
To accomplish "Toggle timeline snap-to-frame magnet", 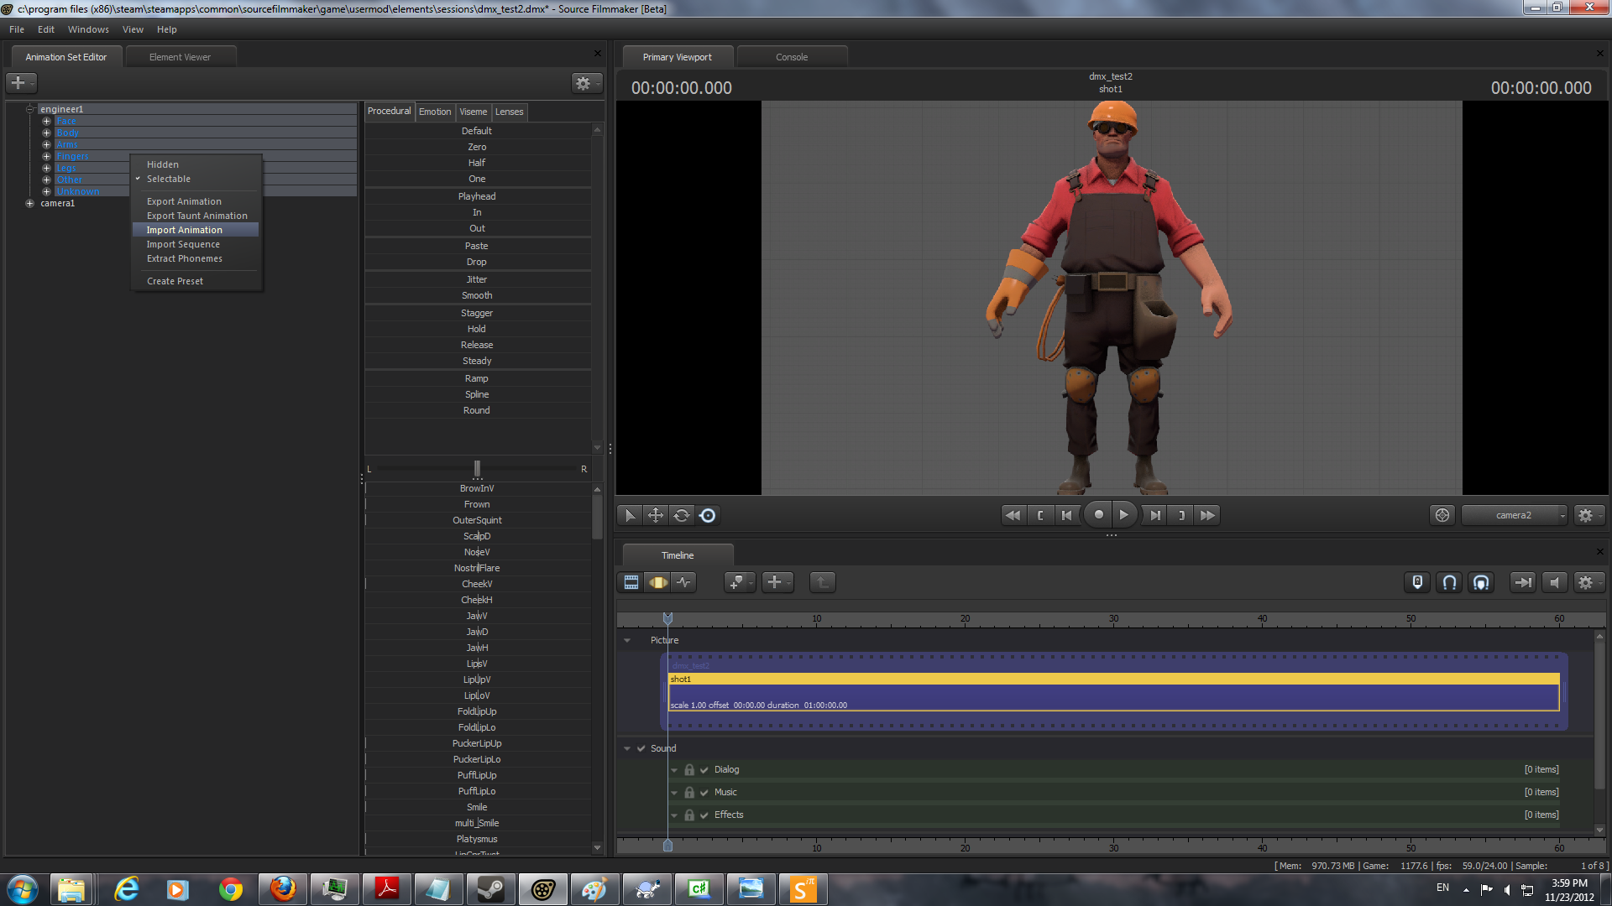I will pos(1481,582).
